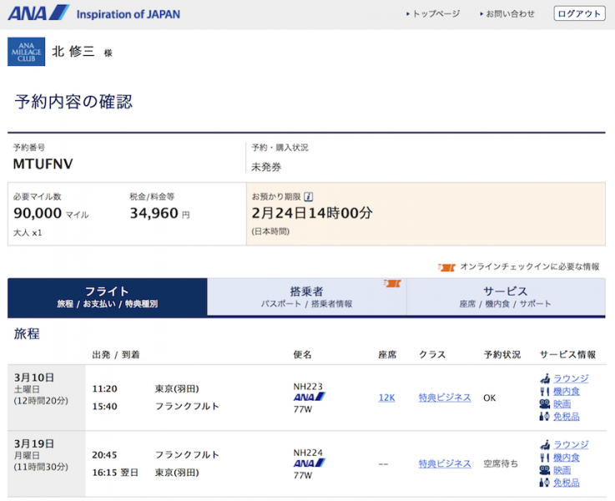This screenshot has width=615, height=501.
Task: Click lounge seat icon for NH224 flight
Action: [x=545, y=445]
